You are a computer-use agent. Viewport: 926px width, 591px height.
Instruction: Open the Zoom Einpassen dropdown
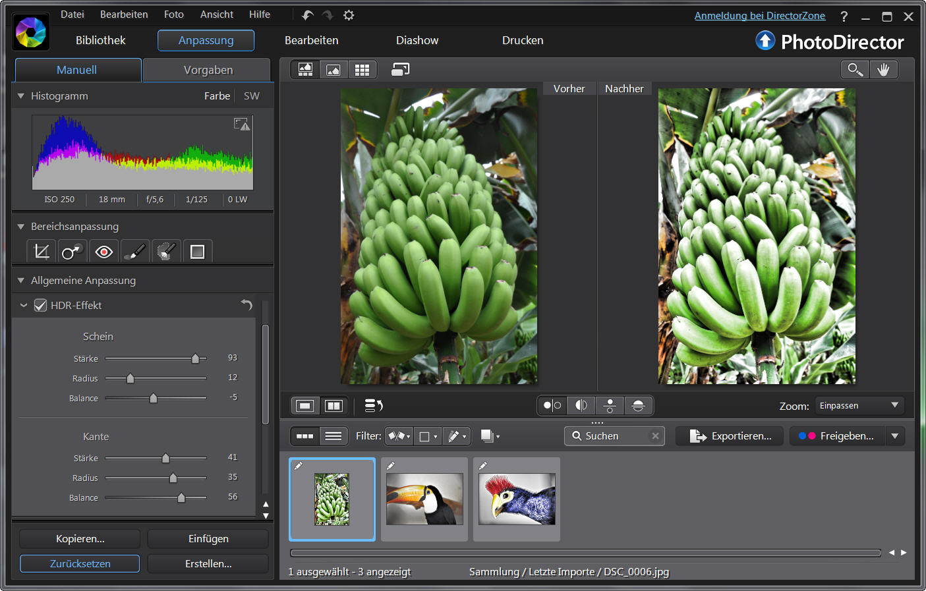click(x=859, y=406)
